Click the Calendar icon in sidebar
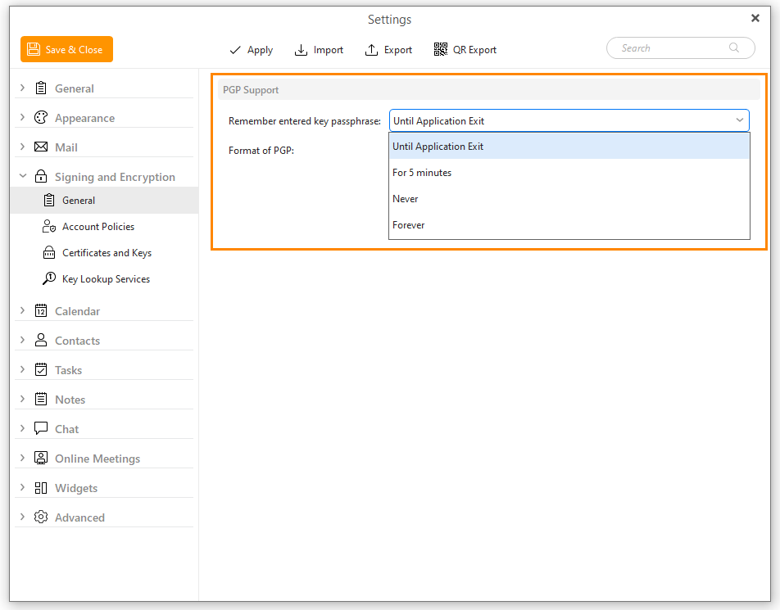Image resolution: width=780 pixels, height=610 pixels. click(x=41, y=310)
